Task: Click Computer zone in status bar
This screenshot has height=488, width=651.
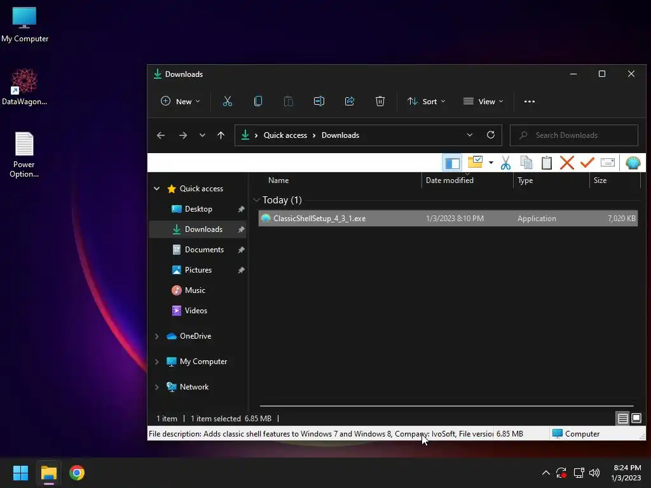Action: [576, 433]
